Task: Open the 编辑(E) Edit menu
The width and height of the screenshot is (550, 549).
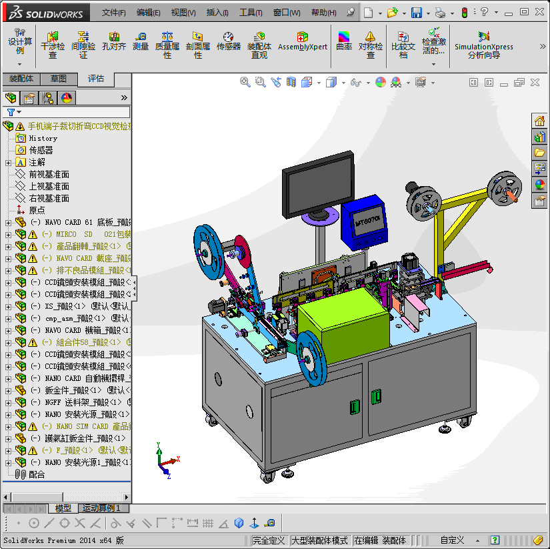Action: click(149, 13)
